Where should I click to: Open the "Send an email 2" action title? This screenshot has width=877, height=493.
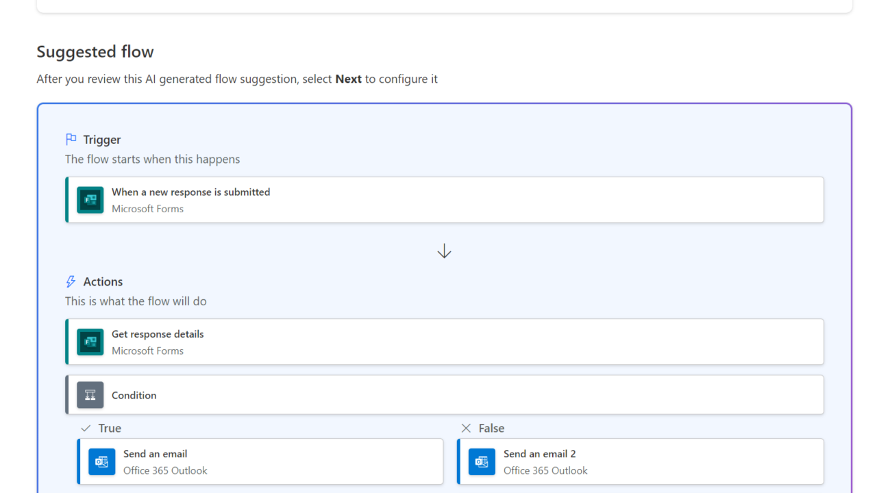539,454
